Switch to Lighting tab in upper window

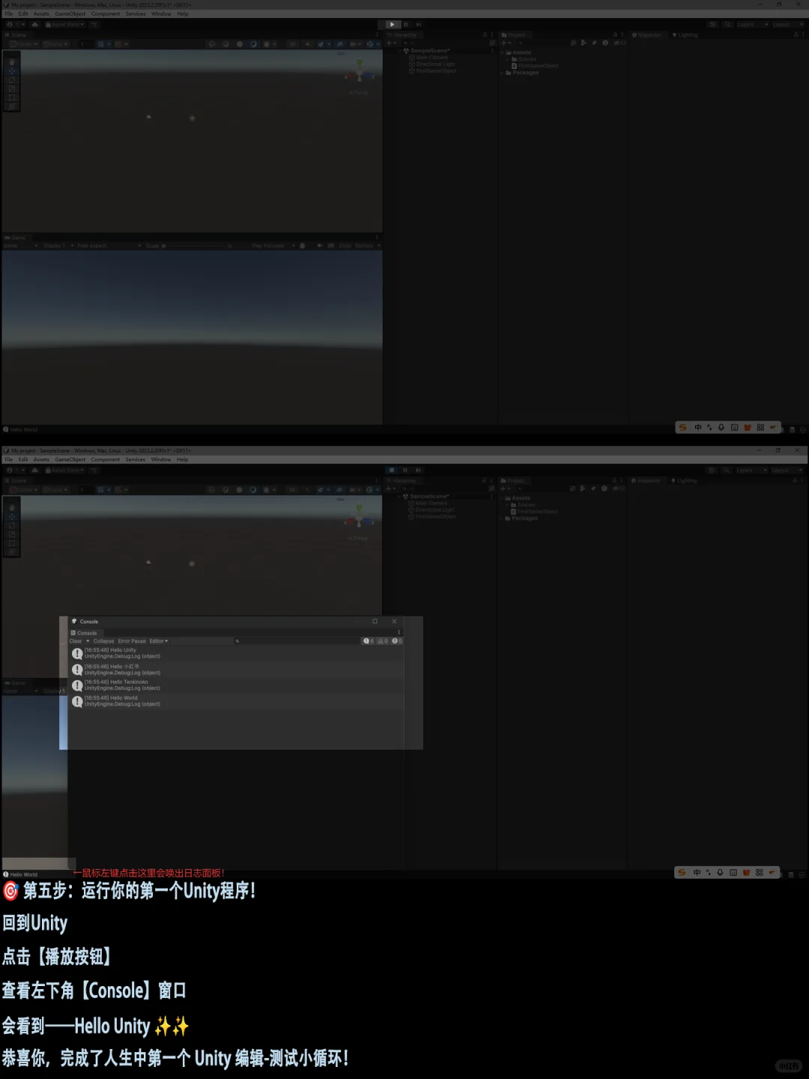(x=685, y=35)
